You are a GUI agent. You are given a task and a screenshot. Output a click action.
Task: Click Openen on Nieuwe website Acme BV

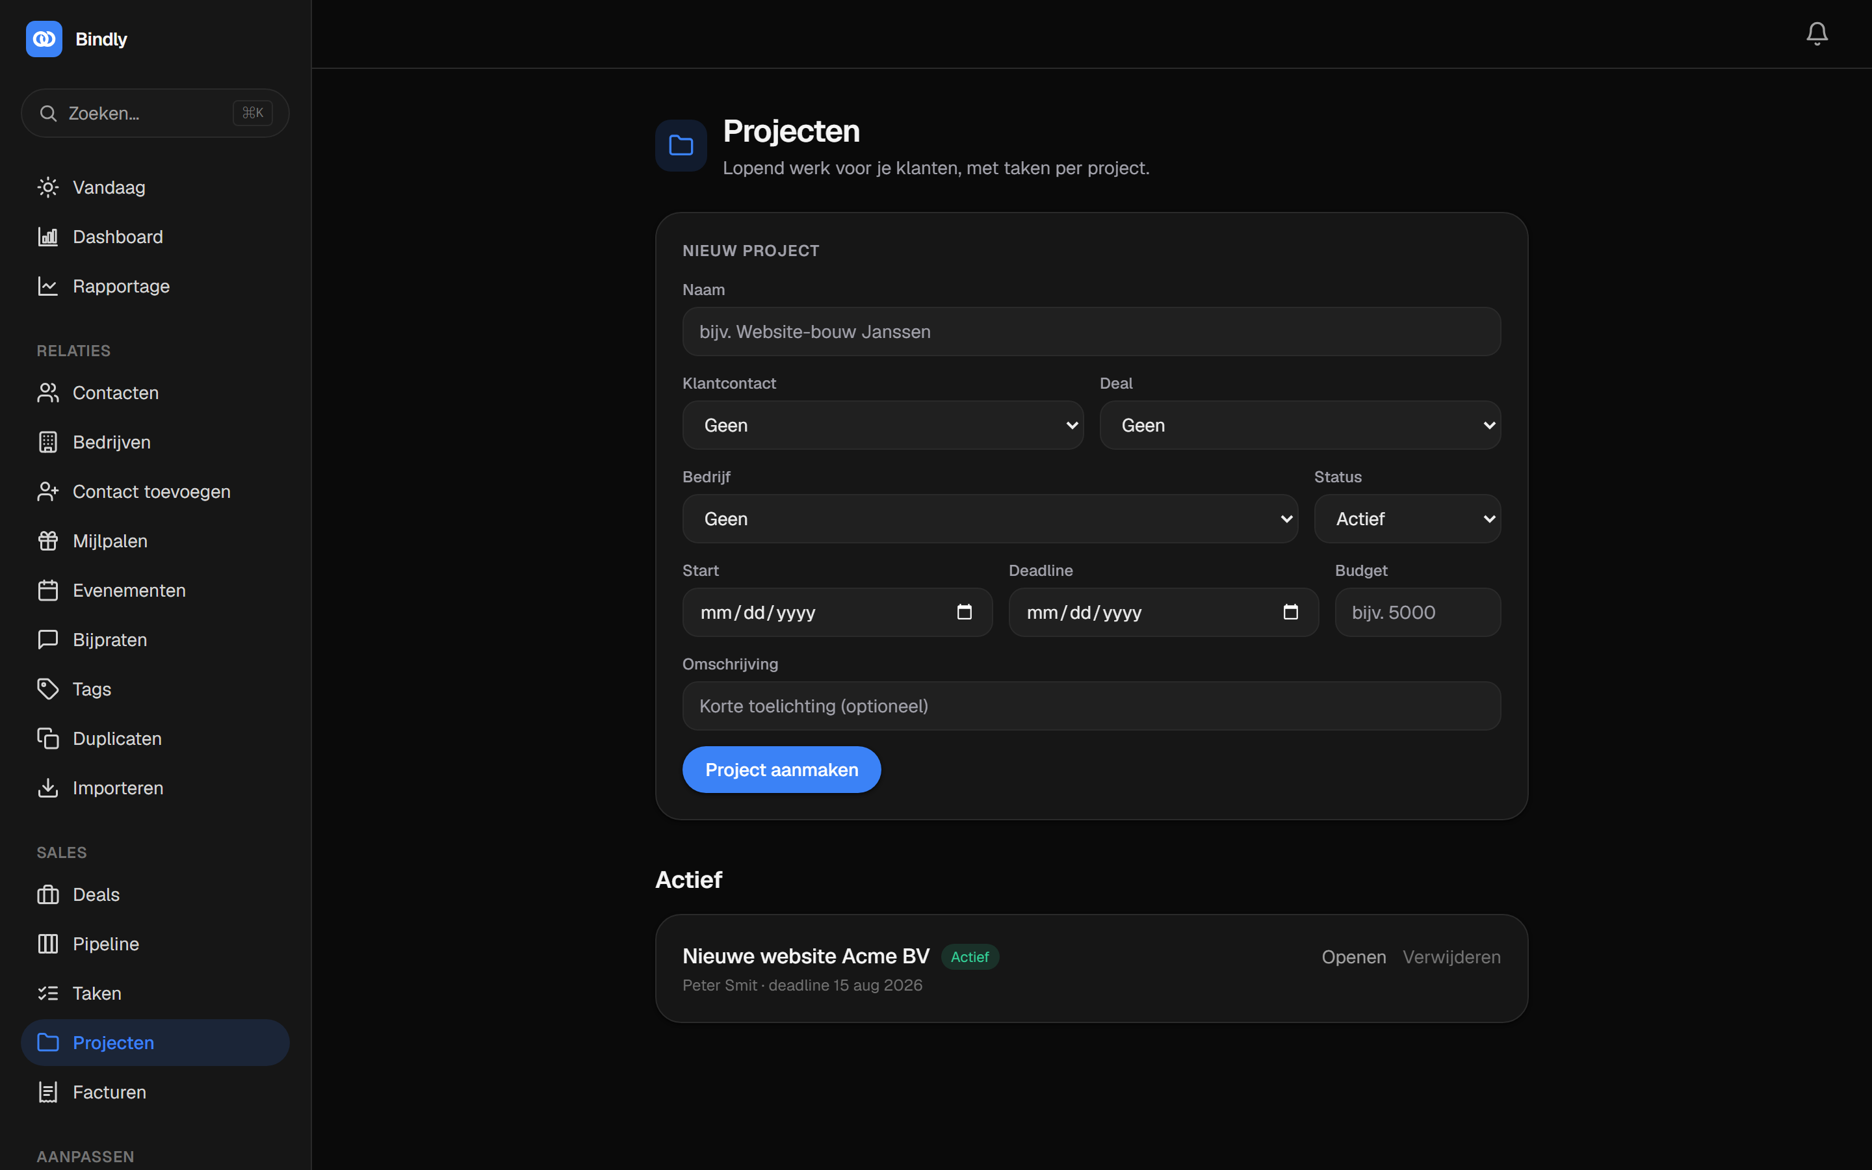point(1354,957)
